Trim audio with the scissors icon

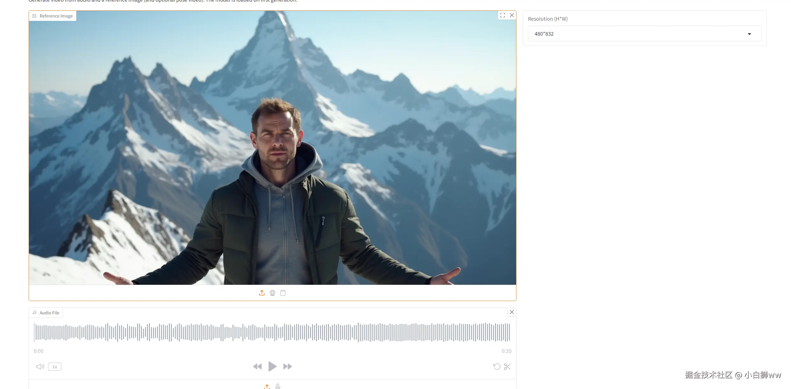point(507,366)
